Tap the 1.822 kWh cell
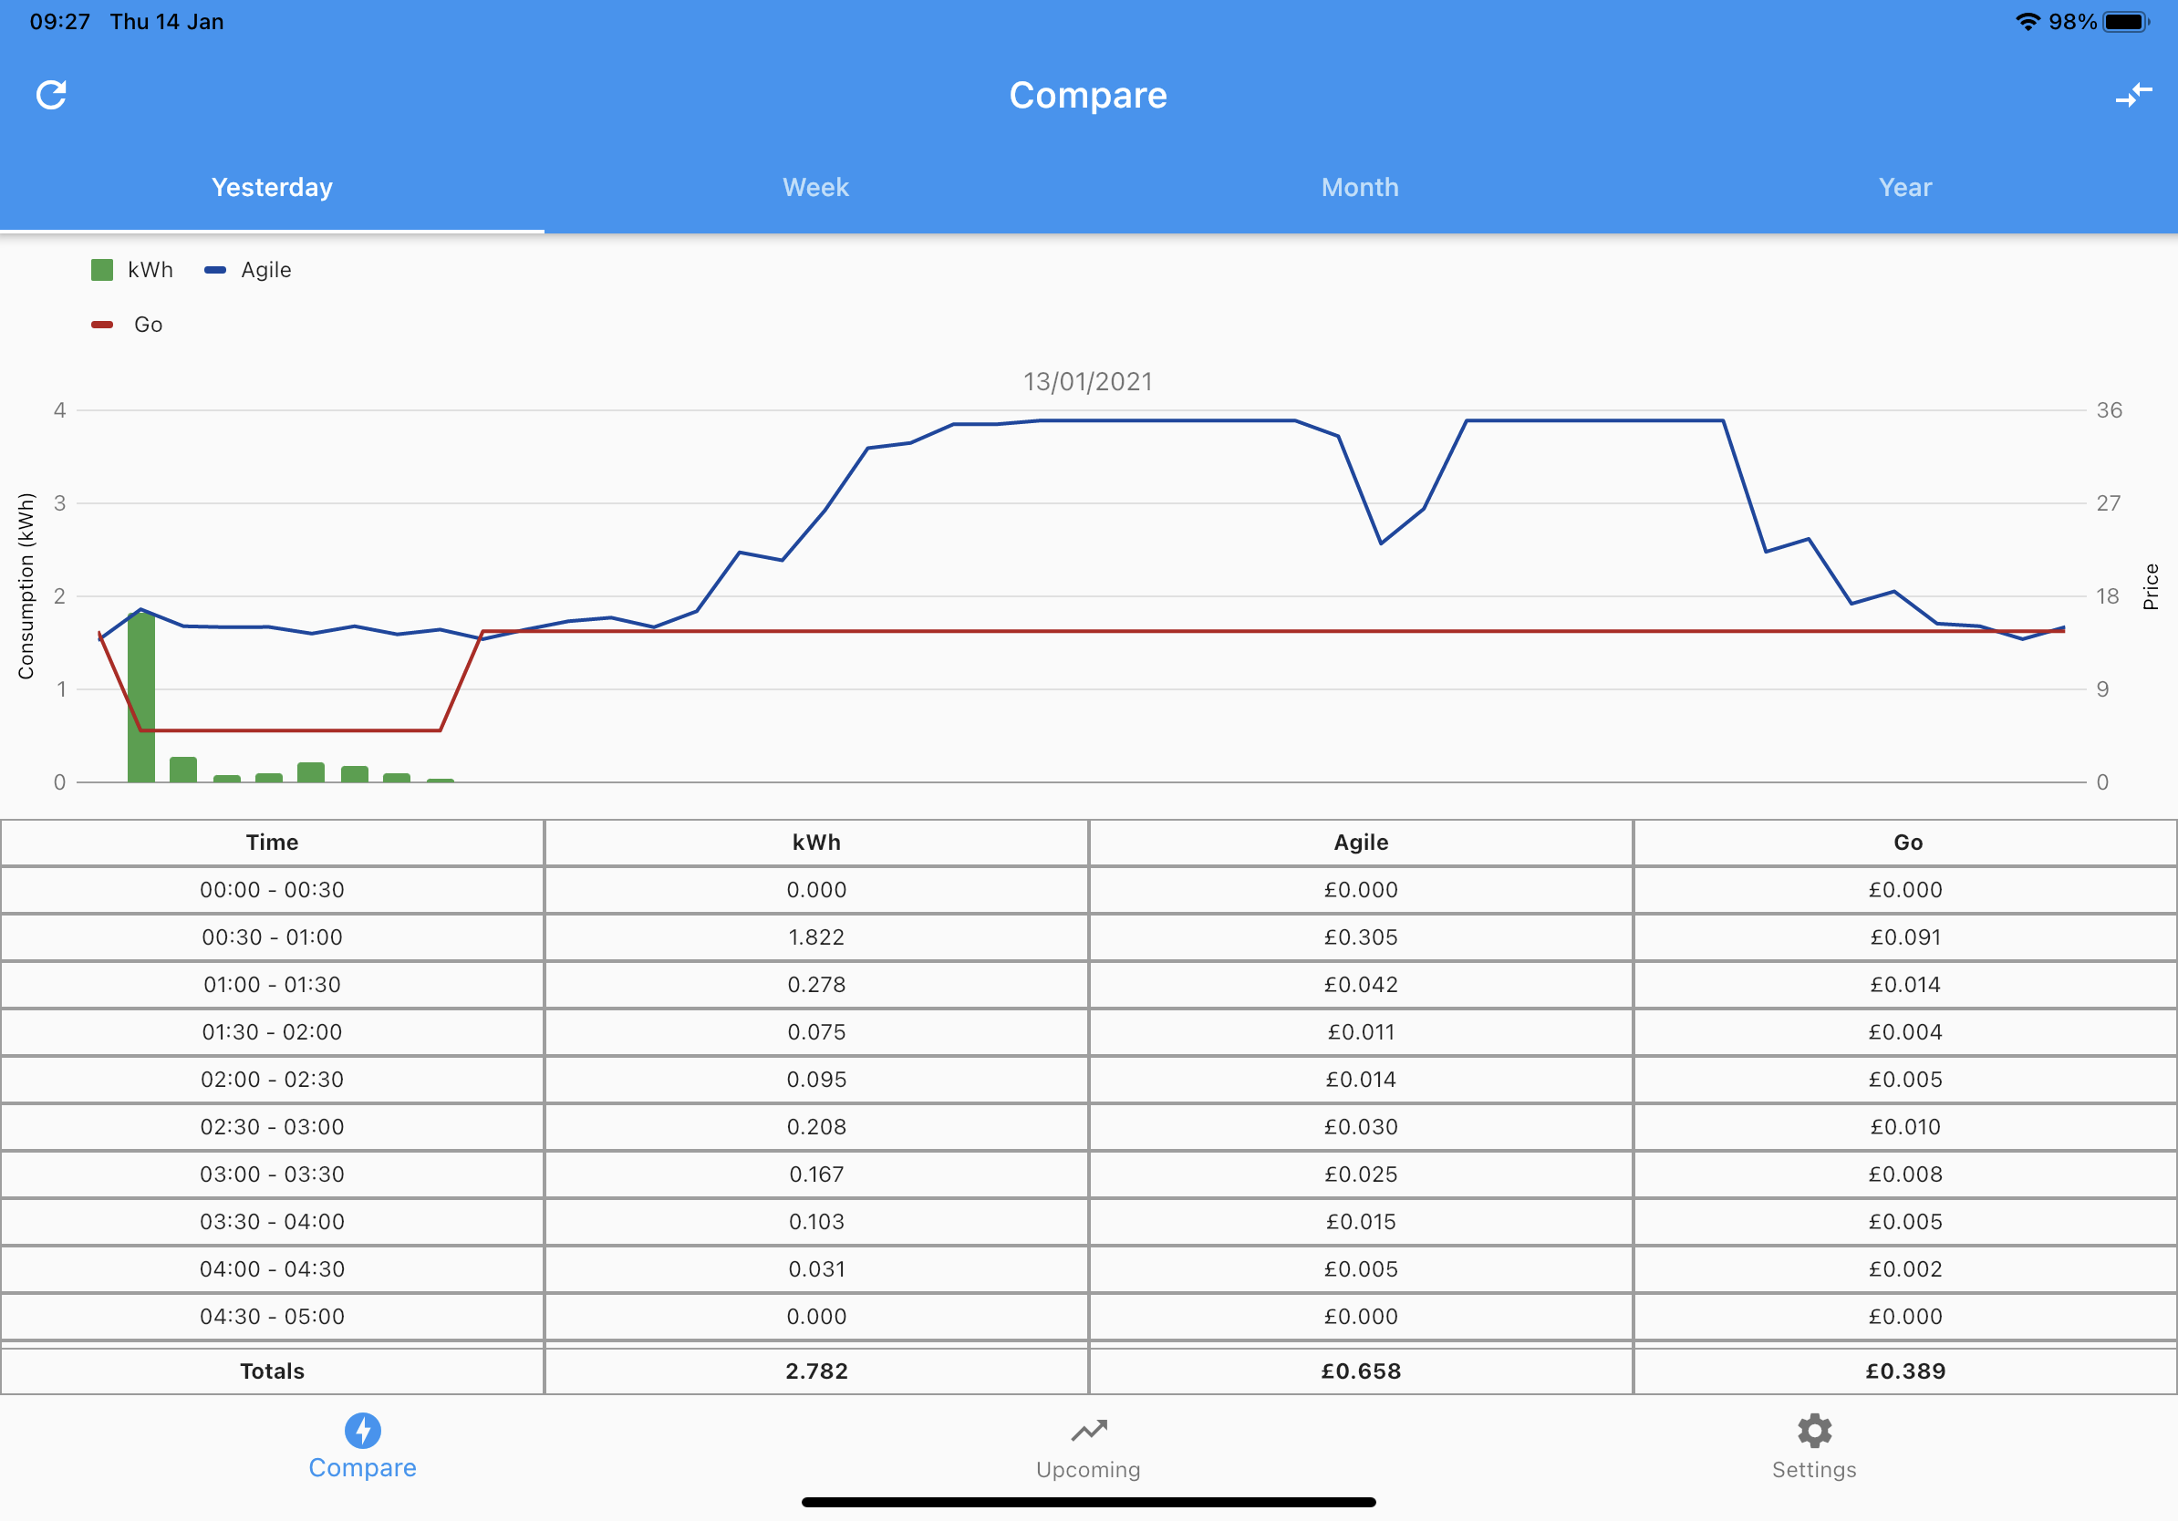 (x=817, y=936)
